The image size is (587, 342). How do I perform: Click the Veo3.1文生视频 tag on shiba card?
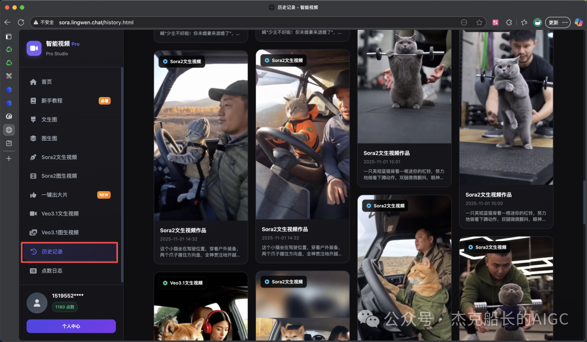coord(183,283)
